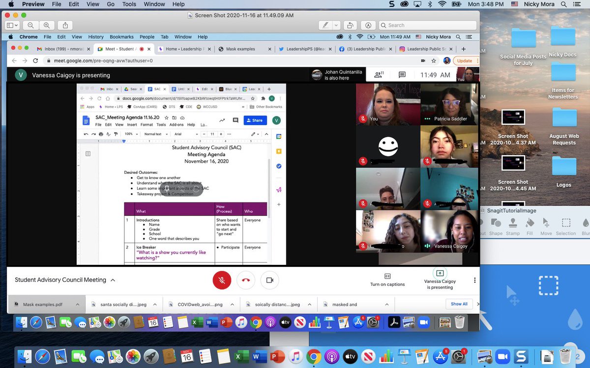Click the new tab plus button in Chrome
The height and width of the screenshot is (368, 590).
point(463,49)
